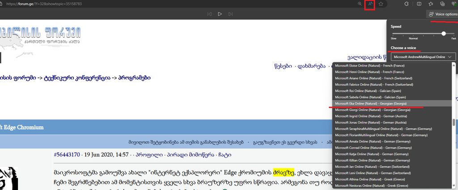Click the Choose a voice label

403,47
